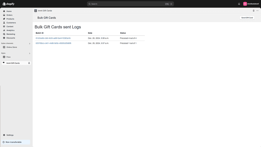This screenshot has width=261, height=147.
Task: Pin app using header pin icon
Action: 253,11
